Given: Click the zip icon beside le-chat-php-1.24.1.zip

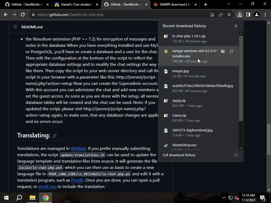Looking at the screenshot, I should (x=166, y=36).
